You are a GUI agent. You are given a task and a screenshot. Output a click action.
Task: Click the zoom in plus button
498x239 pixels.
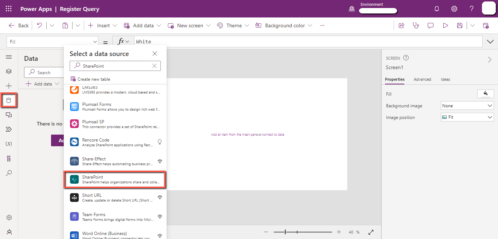339,232
